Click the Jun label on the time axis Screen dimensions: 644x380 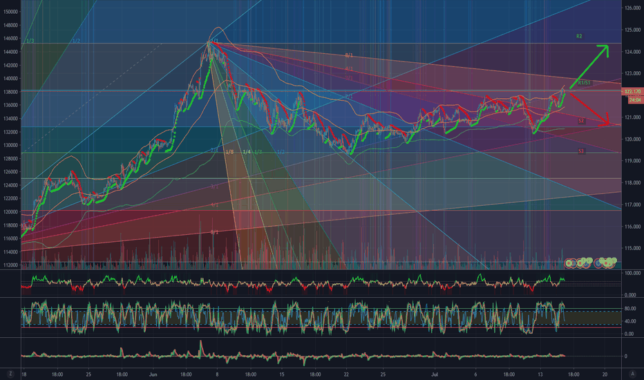(153, 374)
